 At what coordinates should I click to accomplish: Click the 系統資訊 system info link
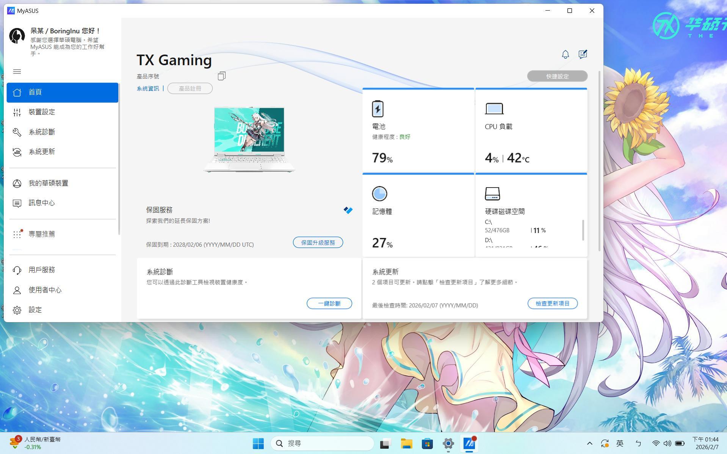pyautogui.click(x=148, y=89)
